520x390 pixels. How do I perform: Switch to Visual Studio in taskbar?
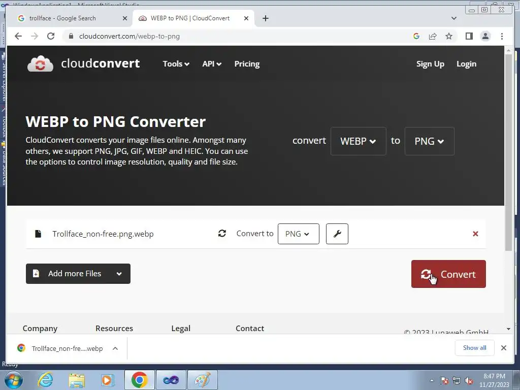click(171, 380)
